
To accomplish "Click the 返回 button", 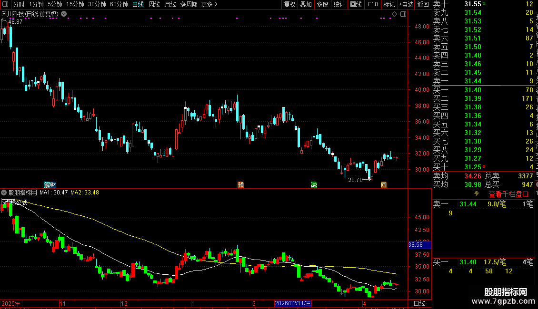I will click(x=423, y=4).
